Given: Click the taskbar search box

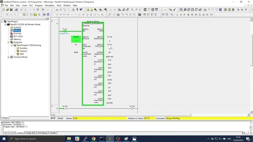Looking at the screenshot, I should coord(36,138).
